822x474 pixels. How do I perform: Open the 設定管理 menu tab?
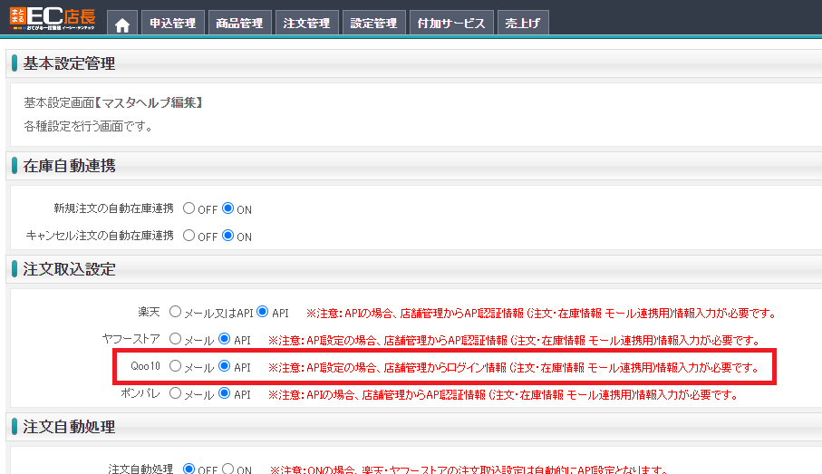[x=373, y=24]
